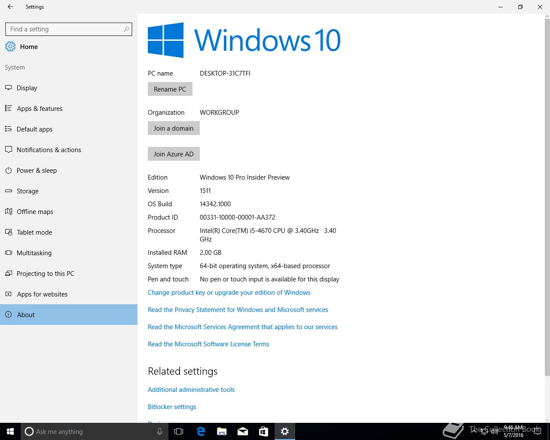
Task: Open Home in the Settings sidebar
Action: point(69,47)
